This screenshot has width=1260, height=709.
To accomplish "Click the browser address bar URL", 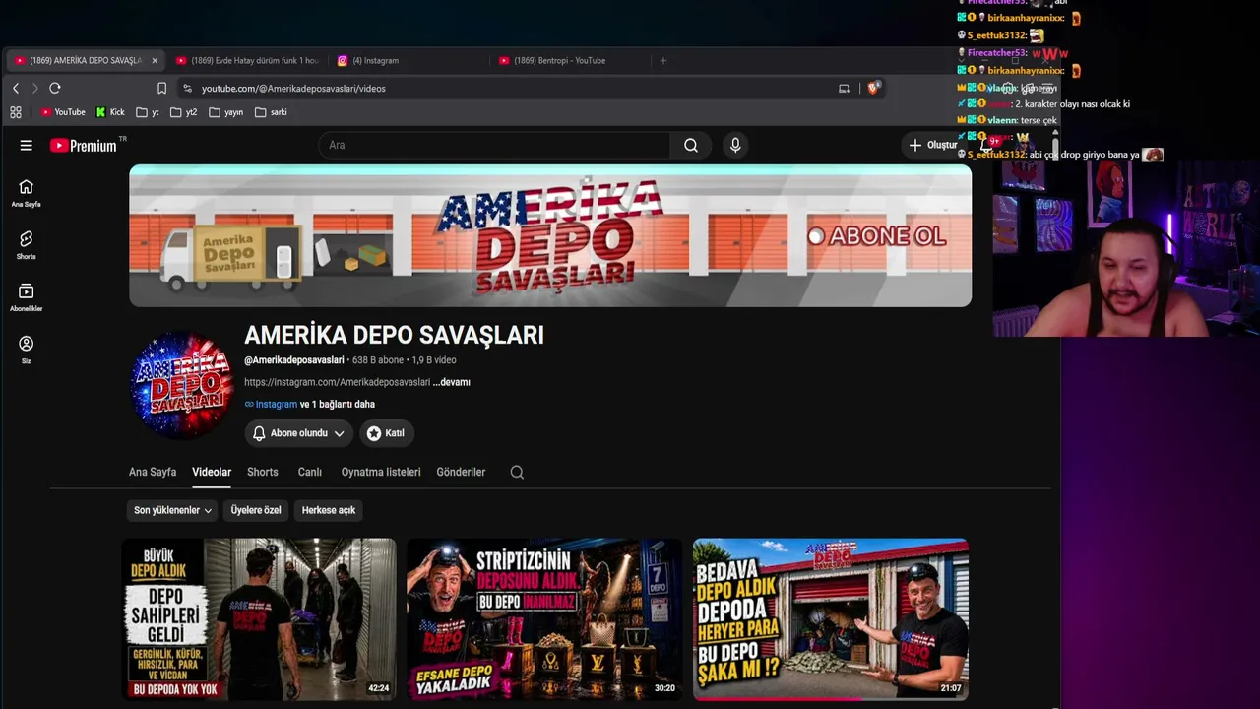I will [293, 88].
